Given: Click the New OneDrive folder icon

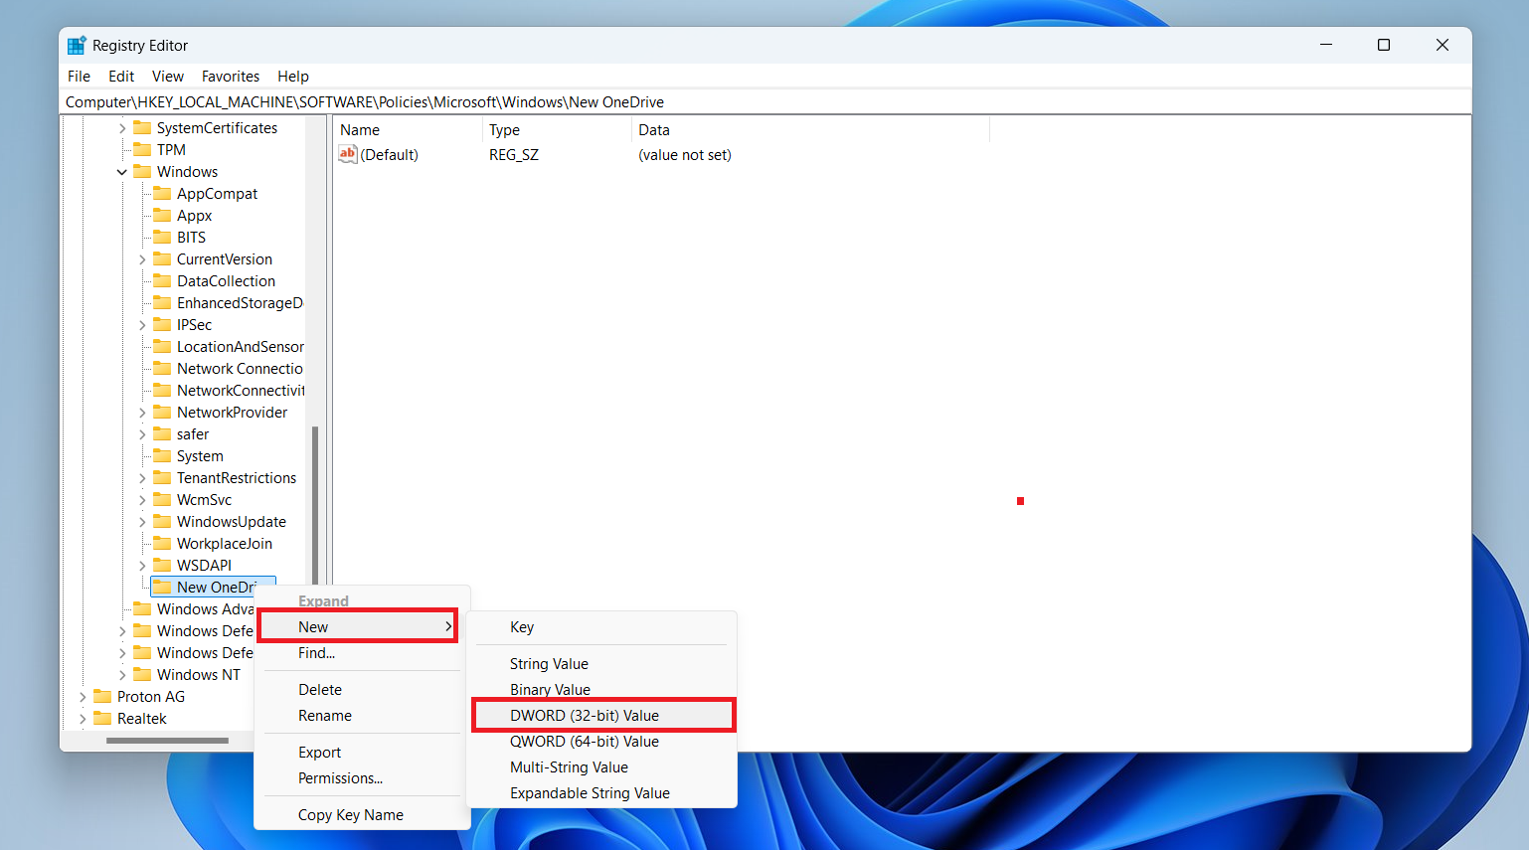Looking at the screenshot, I should [x=162, y=587].
